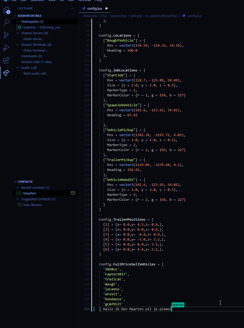Open the Extensions view icon
244x328 pixels.
point(6,60)
